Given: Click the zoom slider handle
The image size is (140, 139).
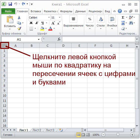Looking at the screenshot, I should coord(118,134).
